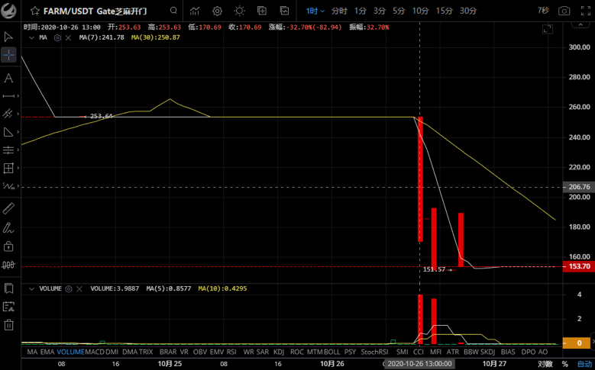Toggle the RSI indicator
Image resolution: width=595 pixels, height=370 pixels.
click(x=231, y=352)
